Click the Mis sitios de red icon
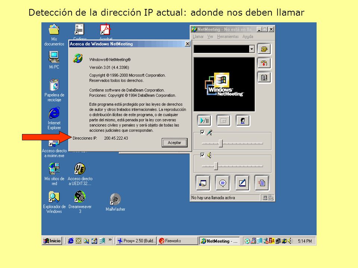Viewport: 358px width, 268px height. pyautogui.click(x=54, y=174)
